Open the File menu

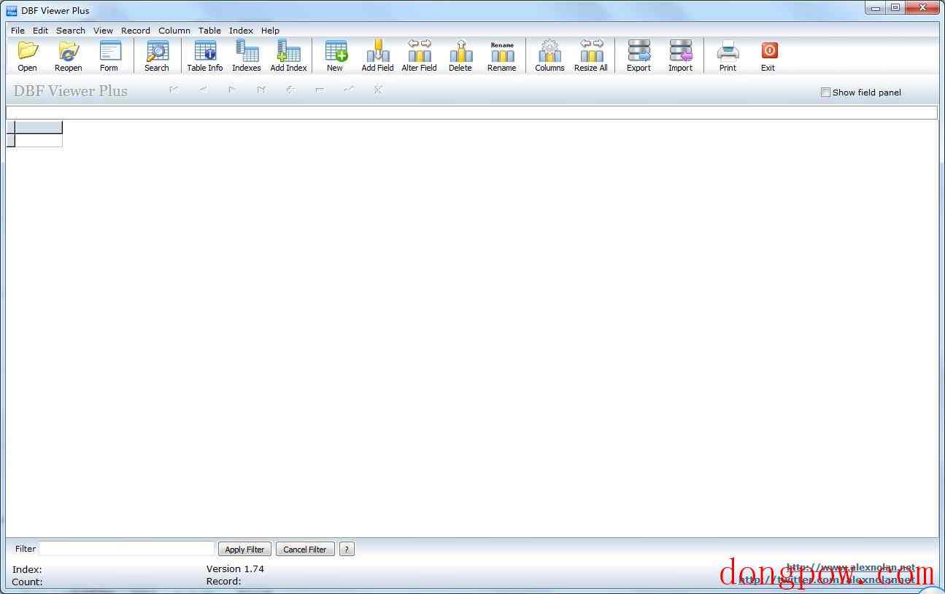(18, 31)
